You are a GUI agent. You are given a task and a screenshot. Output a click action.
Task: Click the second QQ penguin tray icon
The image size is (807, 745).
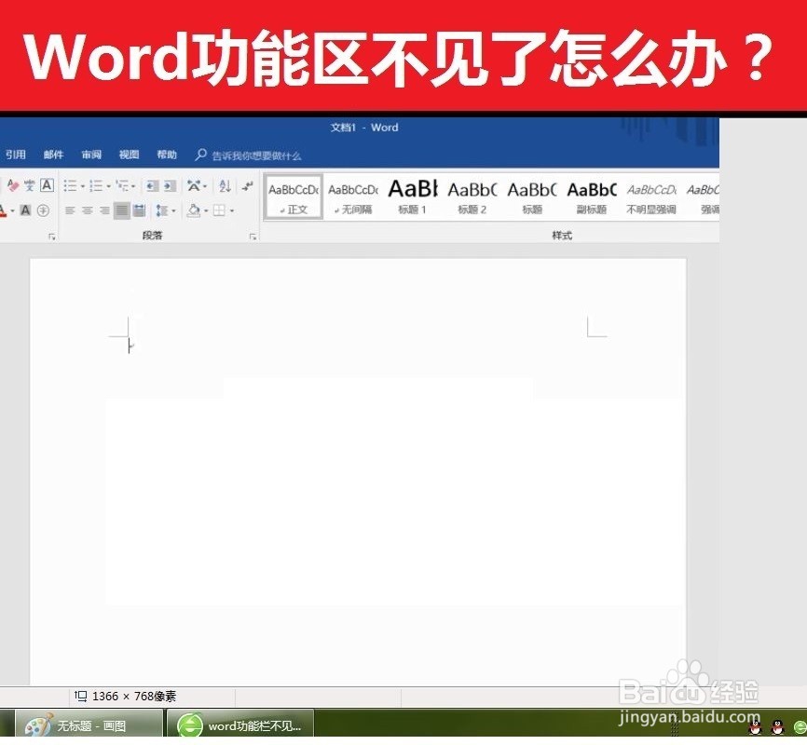tap(778, 727)
